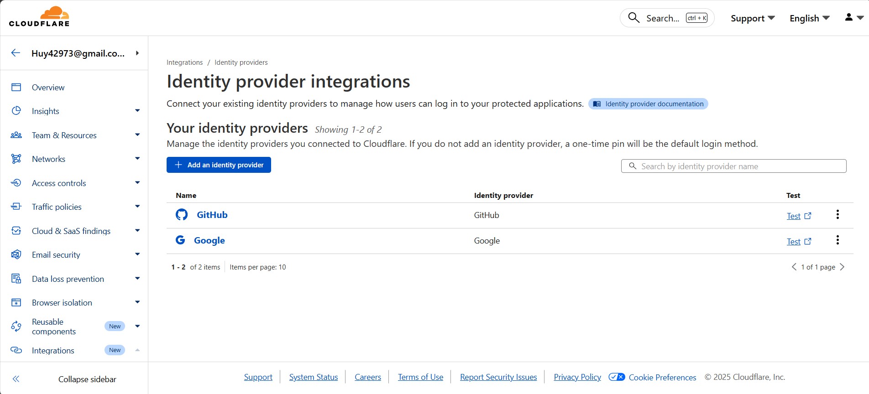Click the back arrow beside the account name
This screenshot has height=394, width=869.
(x=16, y=53)
